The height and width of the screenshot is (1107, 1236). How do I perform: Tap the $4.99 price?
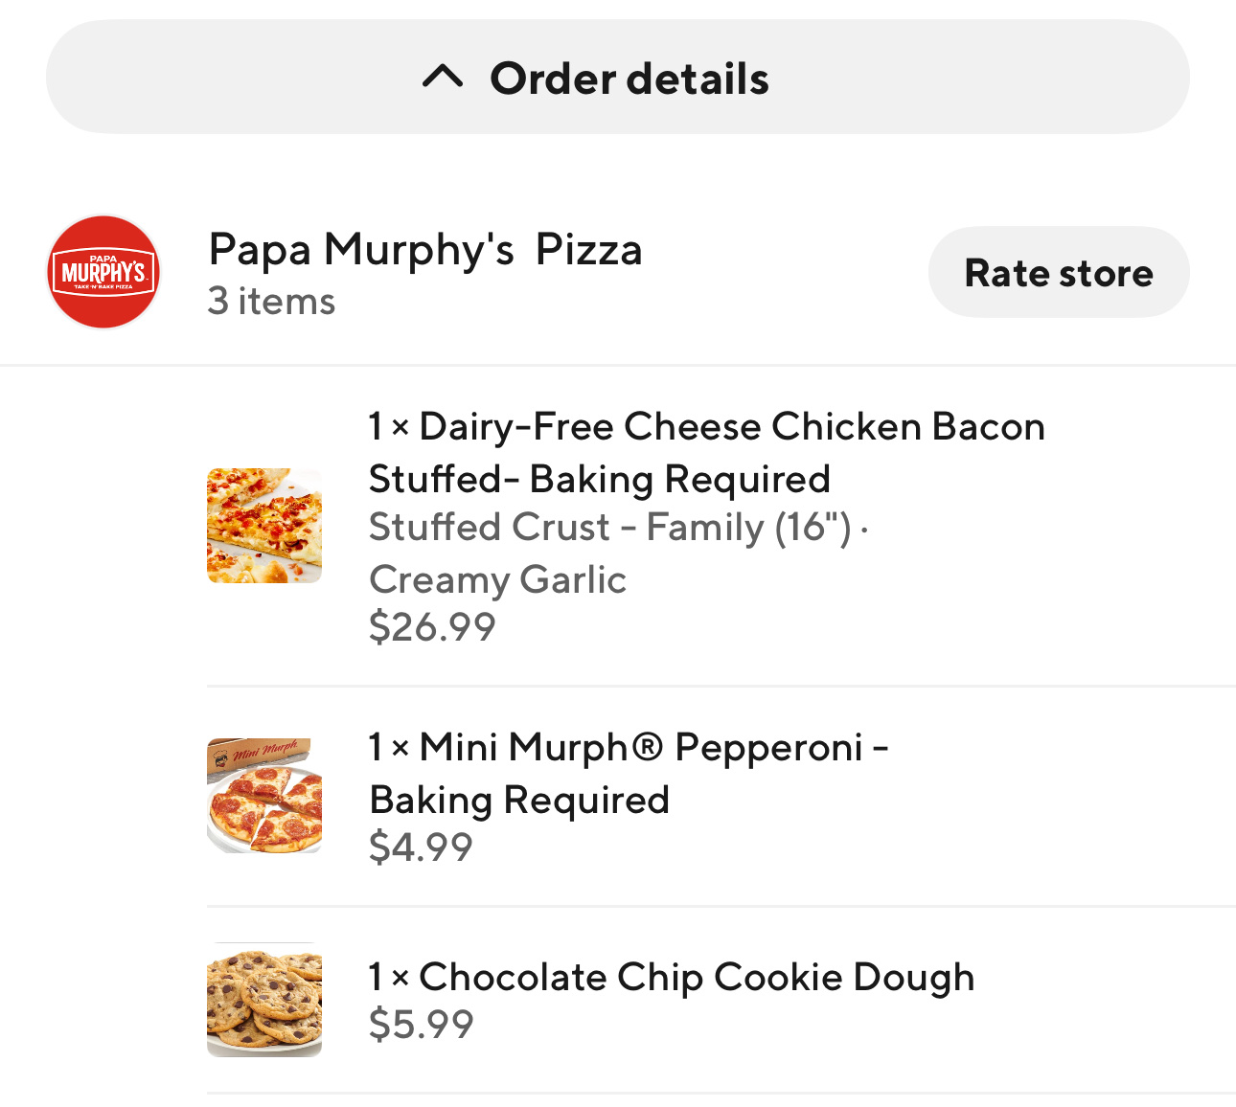click(421, 847)
